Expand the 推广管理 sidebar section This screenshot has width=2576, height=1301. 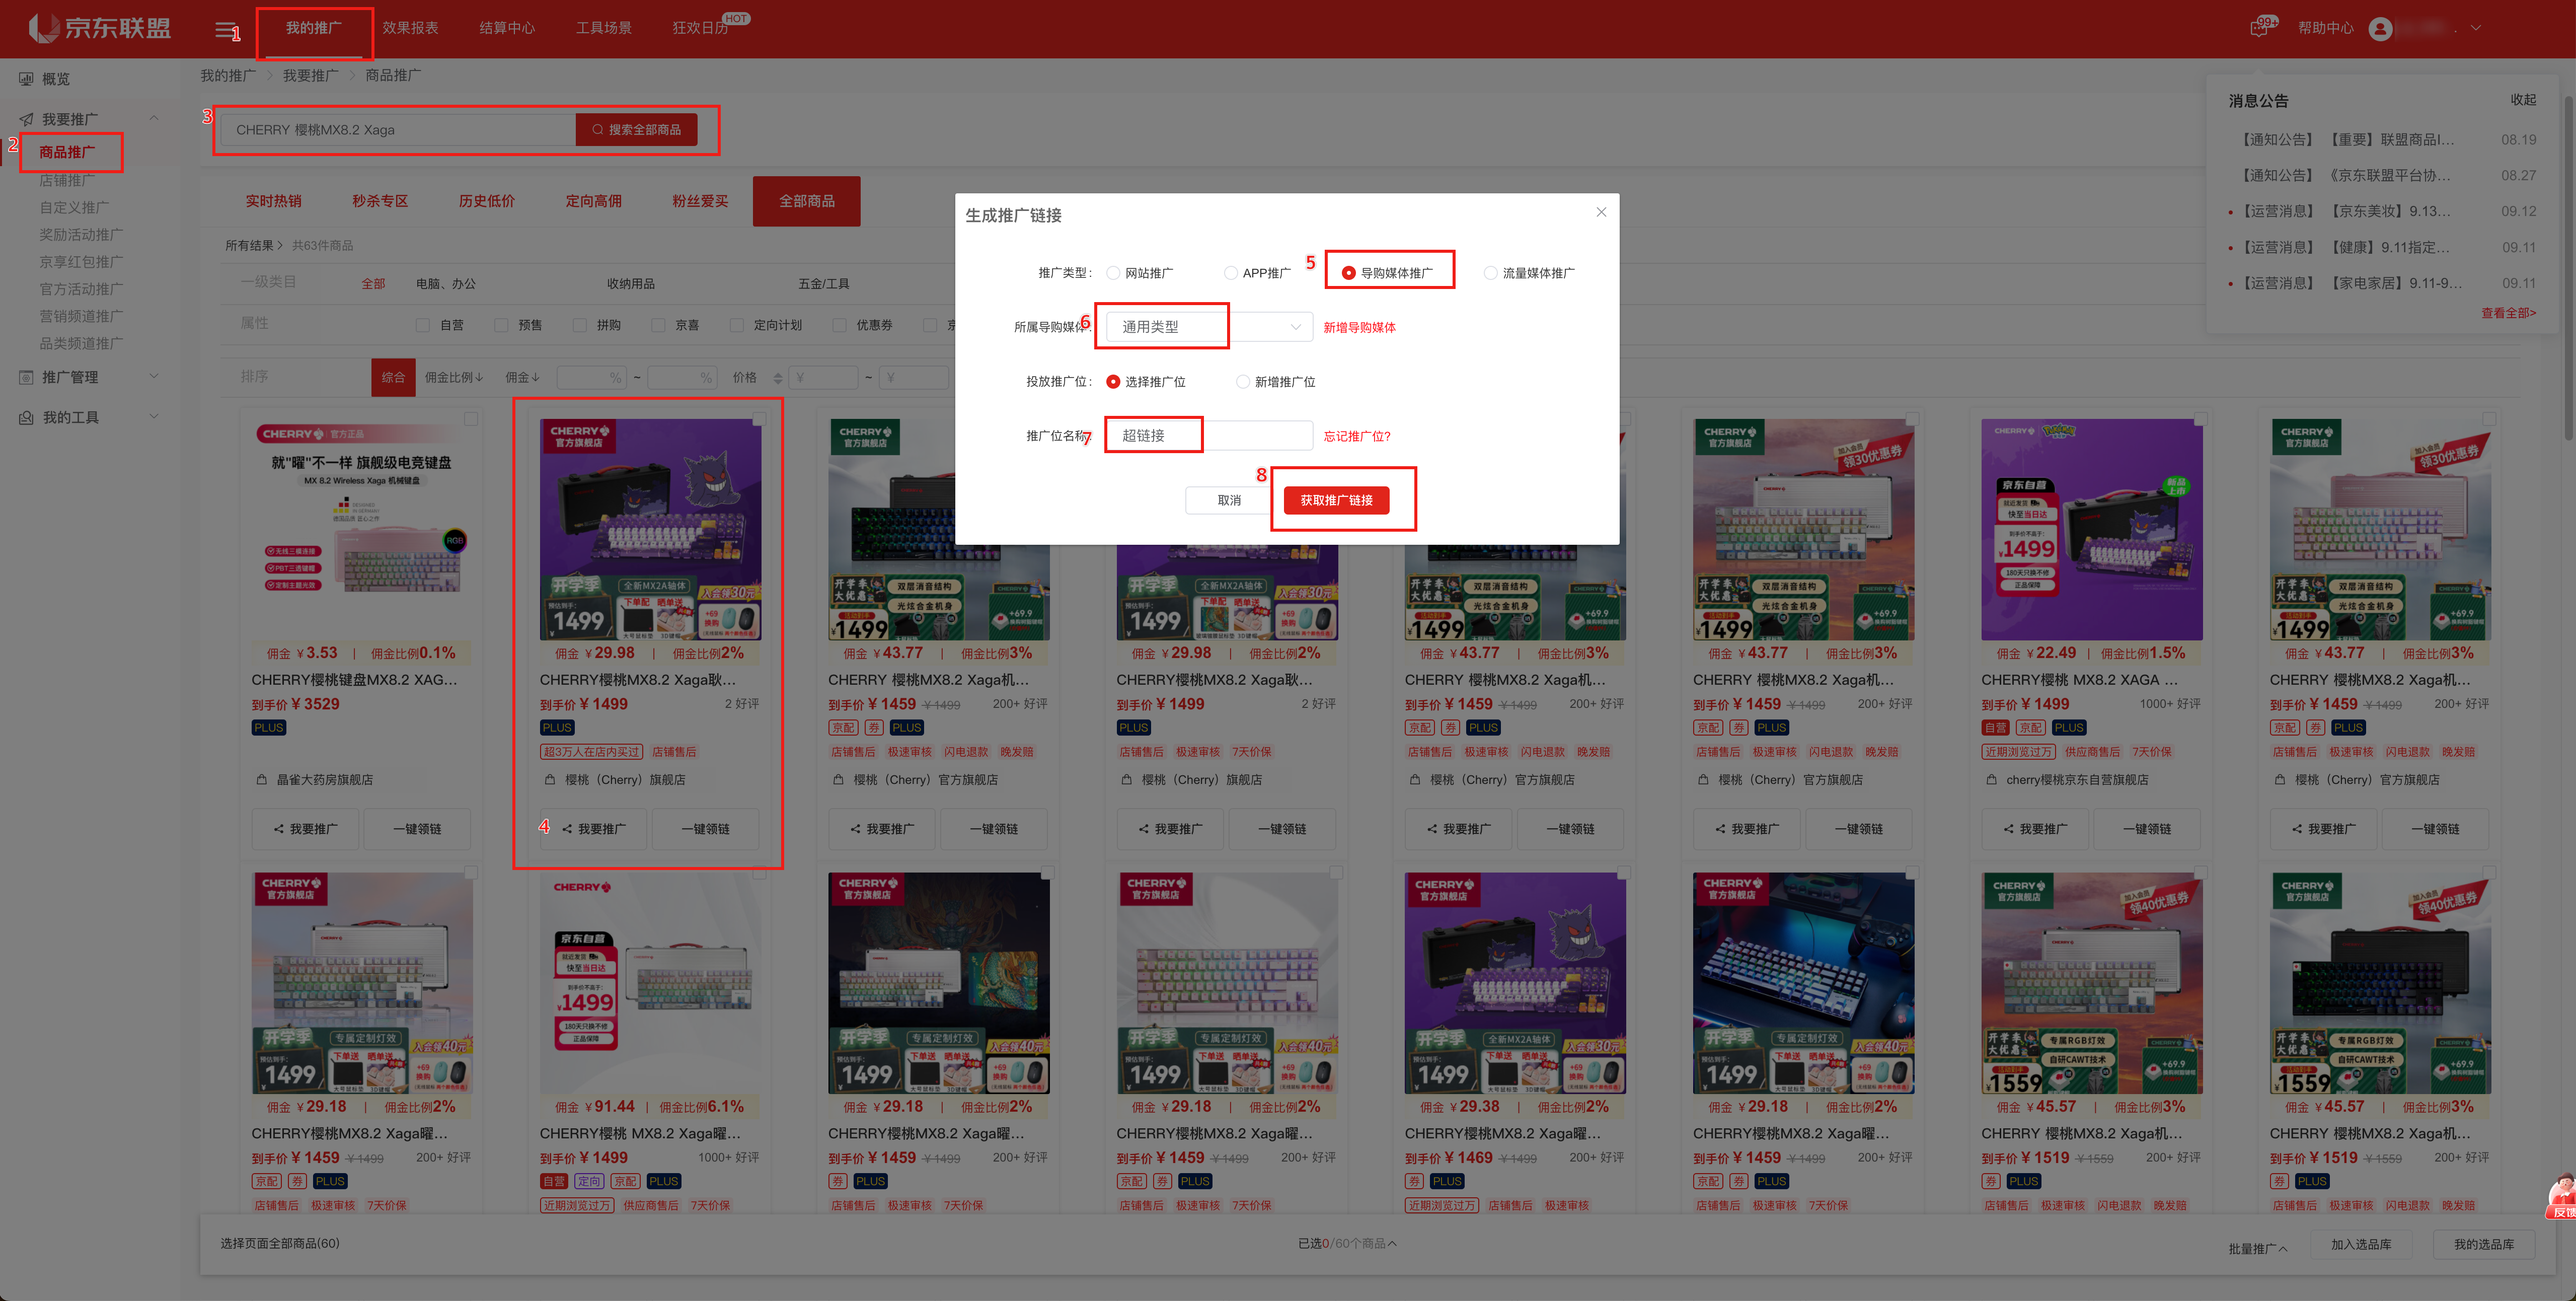[154, 376]
